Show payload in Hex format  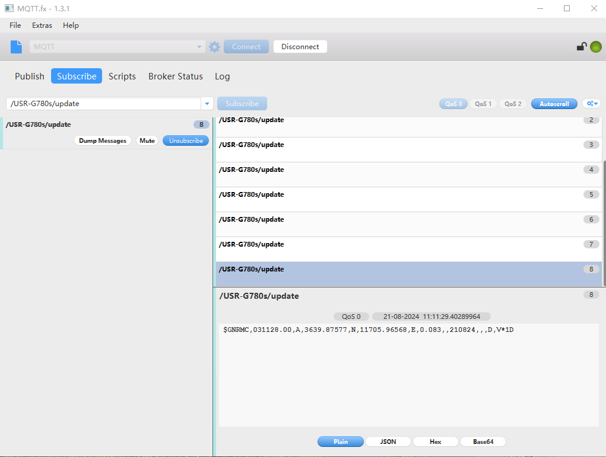(x=435, y=442)
